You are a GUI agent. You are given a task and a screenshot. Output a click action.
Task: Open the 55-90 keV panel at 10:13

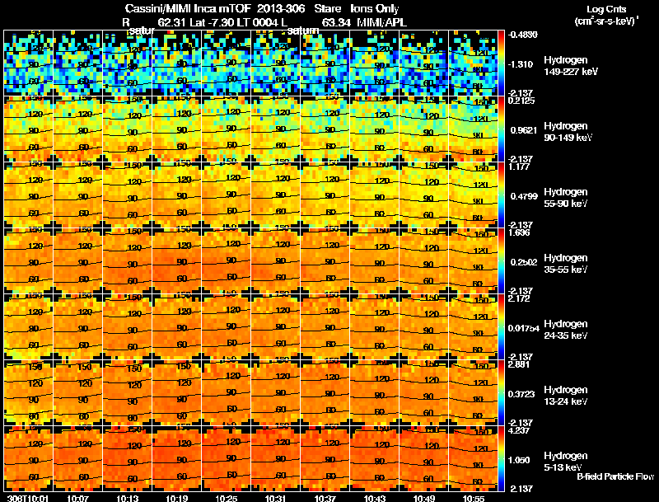point(127,195)
